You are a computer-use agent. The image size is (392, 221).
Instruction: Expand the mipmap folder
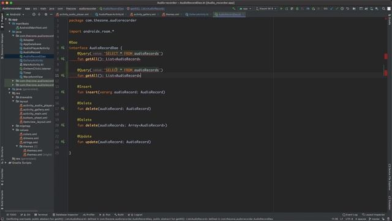13,126
